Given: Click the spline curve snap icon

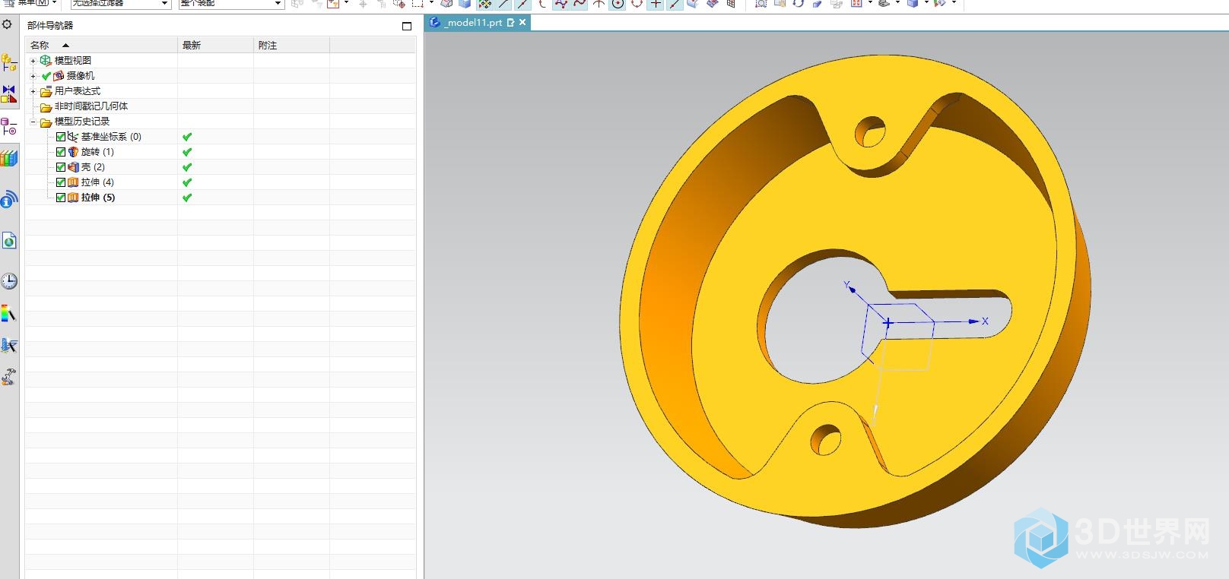Looking at the screenshot, I should pos(580,4).
